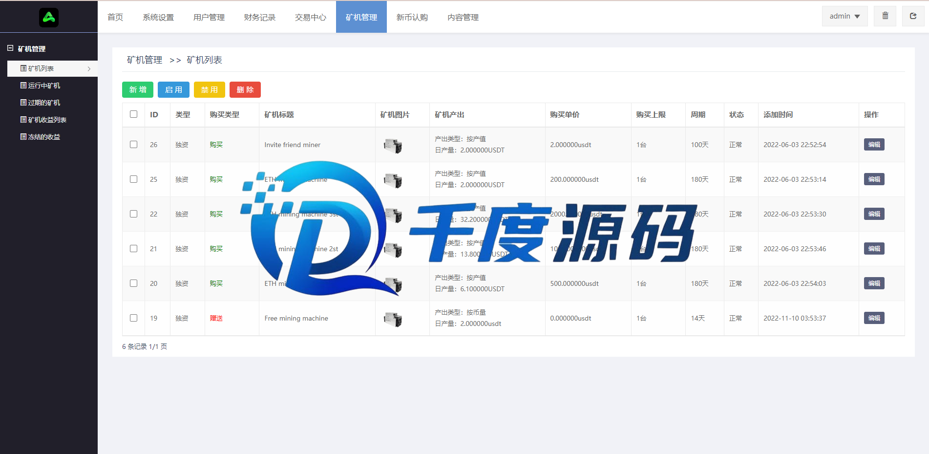
Task: Click timestamp 2022-06-03 22:52:54
Action: coord(795,145)
